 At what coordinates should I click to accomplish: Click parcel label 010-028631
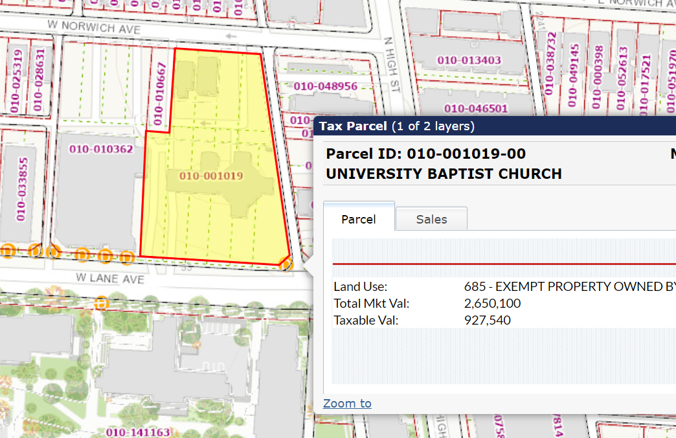[x=38, y=80]
